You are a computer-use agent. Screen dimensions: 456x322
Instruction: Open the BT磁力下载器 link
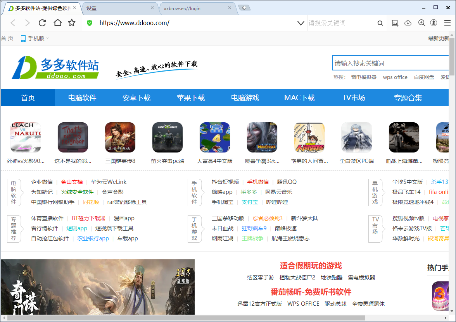(88, 218)
